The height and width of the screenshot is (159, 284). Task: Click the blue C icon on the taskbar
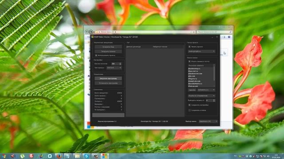[x=50, y=156]
